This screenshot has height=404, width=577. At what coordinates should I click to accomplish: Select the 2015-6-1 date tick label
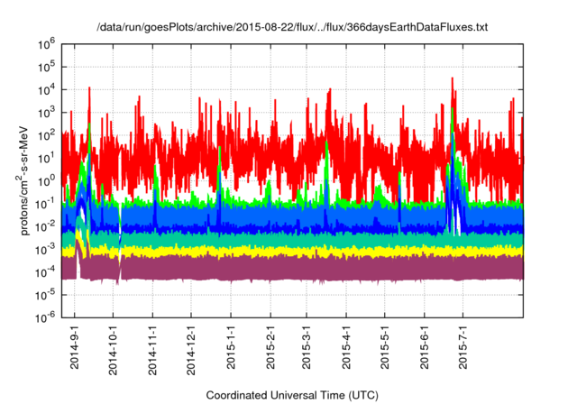coord(425,348)
